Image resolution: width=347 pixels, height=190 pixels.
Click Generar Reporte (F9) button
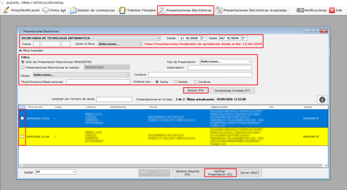tap(187, 173)
